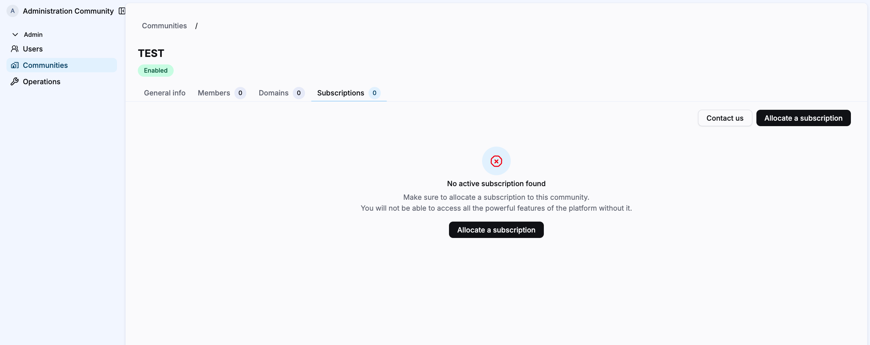Viewport: 870px width, 345px height.
Task: Collapse the Admin section chevron
Action: 15,34
